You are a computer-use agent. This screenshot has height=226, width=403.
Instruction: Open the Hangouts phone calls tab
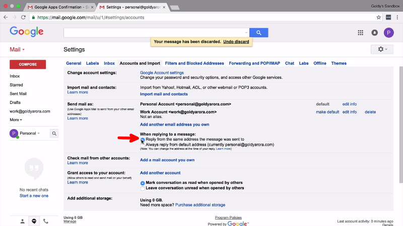click(46, 221)
